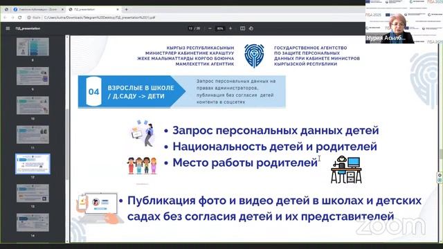The width and height of the screenshot is (443, 249).
Task: Click the fit-to-page icon
Action: 242,28
